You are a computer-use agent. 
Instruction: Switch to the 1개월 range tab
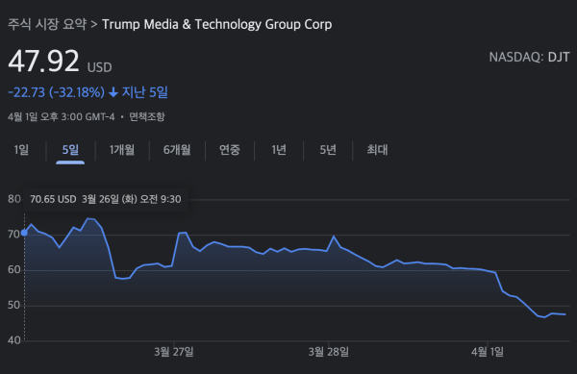(x=122, y=150)
